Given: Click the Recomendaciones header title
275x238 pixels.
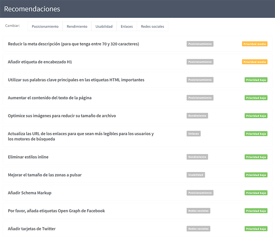Looking at the screenshot, I should (32, 9).
